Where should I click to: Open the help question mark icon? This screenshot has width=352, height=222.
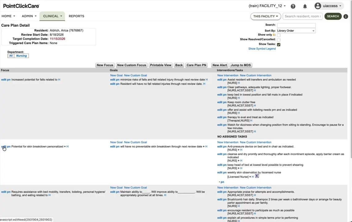293,6
